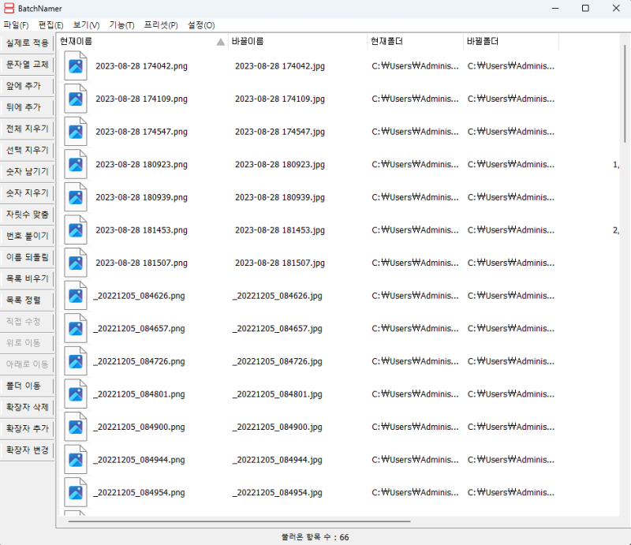Click the 목록 정렬 button
Screen dimensions: 631x545
pos(27,300)
